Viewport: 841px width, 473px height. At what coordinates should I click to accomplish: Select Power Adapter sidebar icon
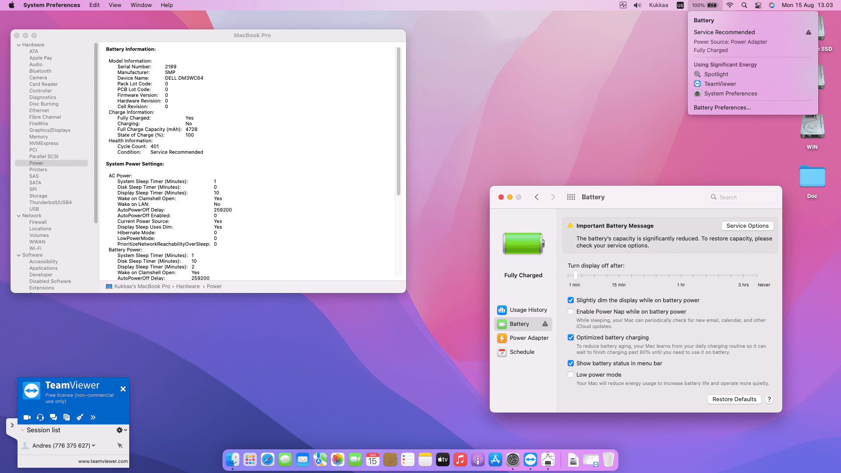click(x=502, y=338)
